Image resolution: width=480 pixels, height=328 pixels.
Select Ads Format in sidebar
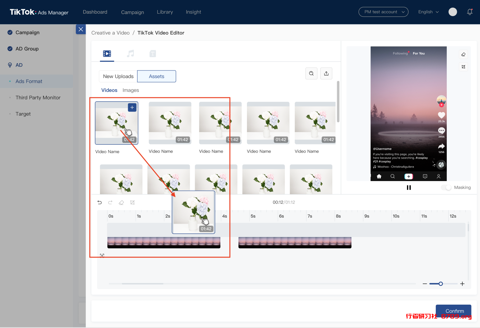(29, 81)
